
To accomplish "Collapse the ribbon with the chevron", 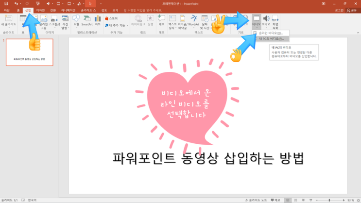I will click(x=358, y=33).
